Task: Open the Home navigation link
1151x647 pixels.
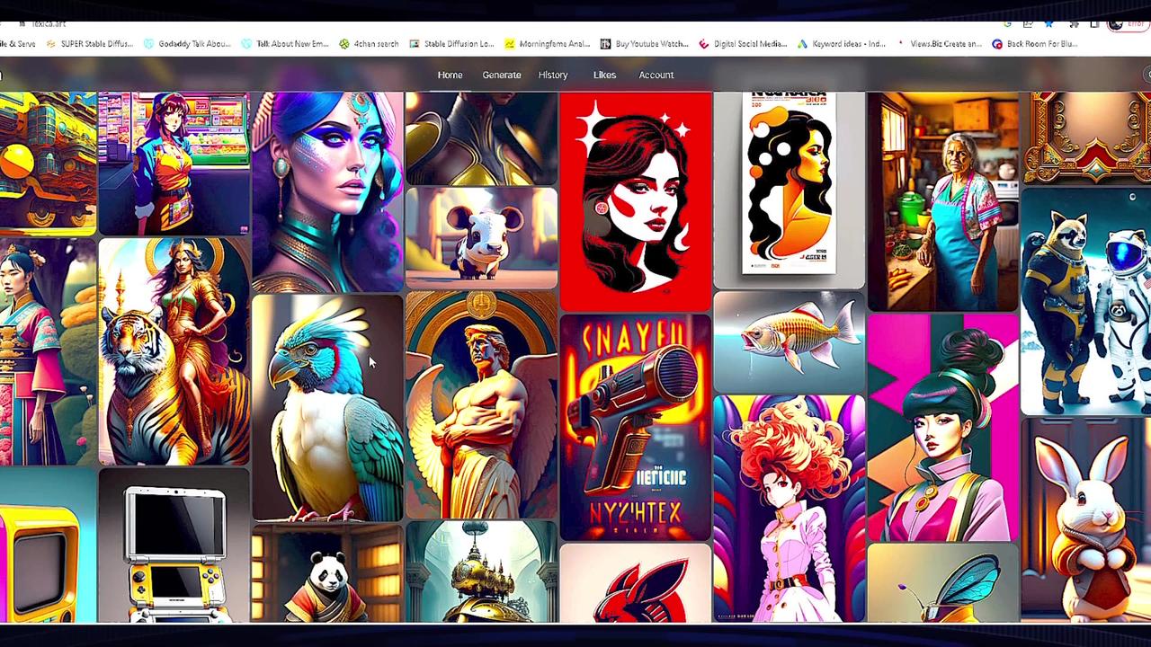Action: 450,75
